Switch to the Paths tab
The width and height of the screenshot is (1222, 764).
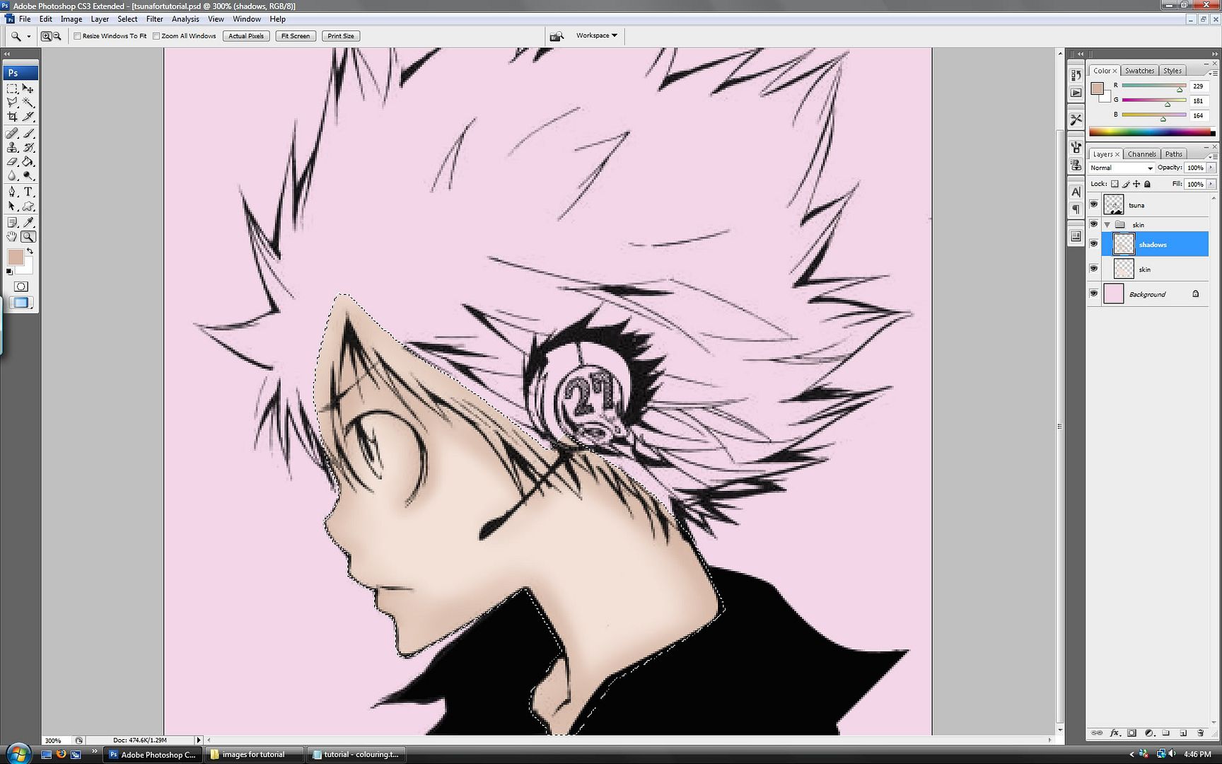[1174, 154]
